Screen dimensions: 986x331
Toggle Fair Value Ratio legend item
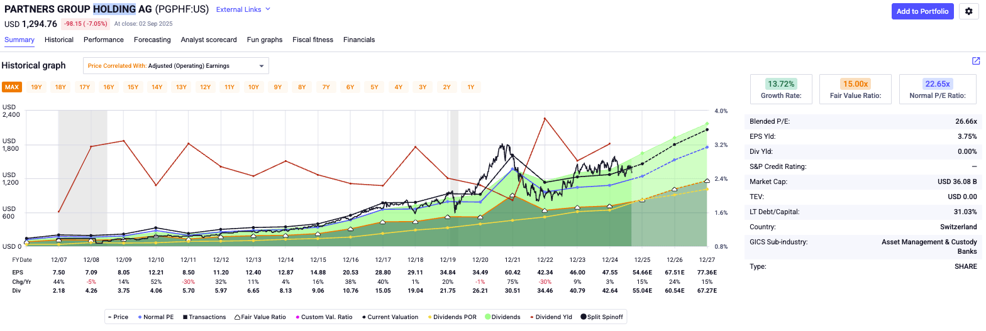point(259,317)
